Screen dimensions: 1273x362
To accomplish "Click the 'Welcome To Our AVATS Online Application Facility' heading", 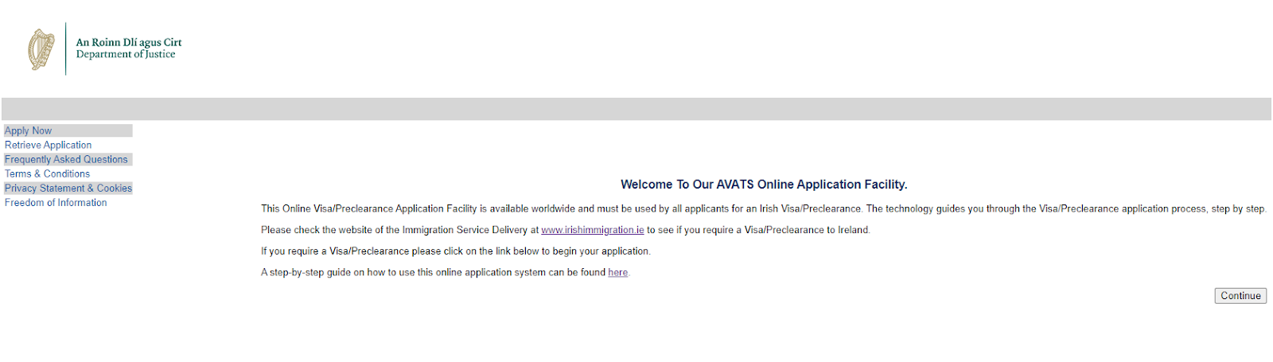I will pyautogui.click(x=764, y=185).
